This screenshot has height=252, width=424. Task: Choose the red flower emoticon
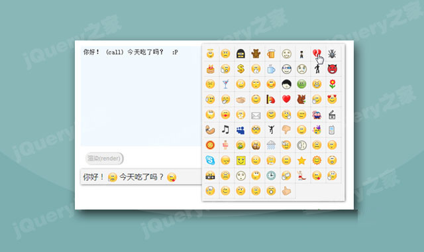coord(332,84)
